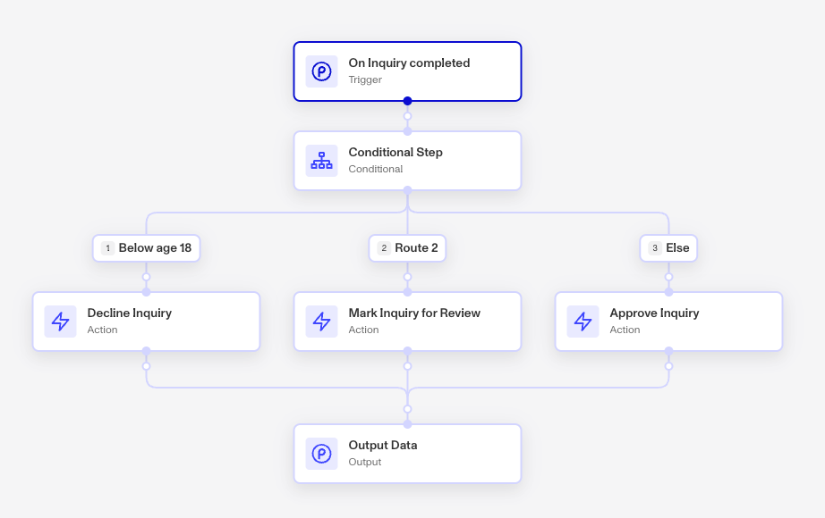Open the Conditional Step node
825x518 pixels.
pyautogui.click(x=407, y=161)
